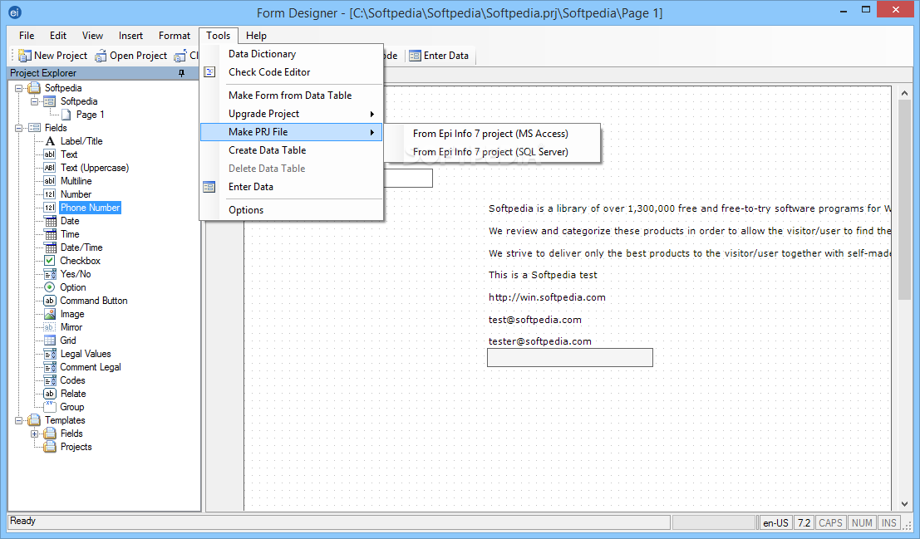The image size is (920, 539).
Task: Expand the Make PRJ File submenu arrow
Action: tap(372, 133)
